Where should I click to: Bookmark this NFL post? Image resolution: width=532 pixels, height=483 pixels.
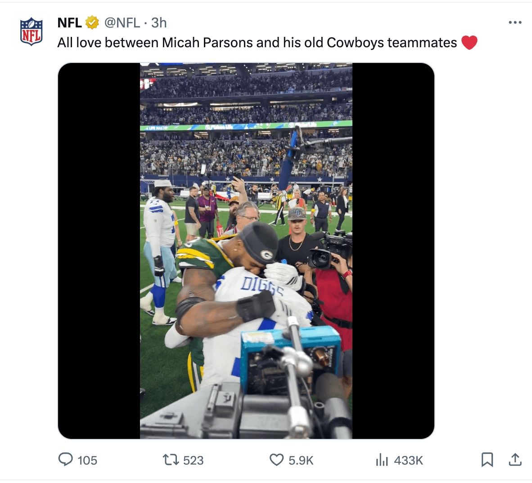[487, 460]
